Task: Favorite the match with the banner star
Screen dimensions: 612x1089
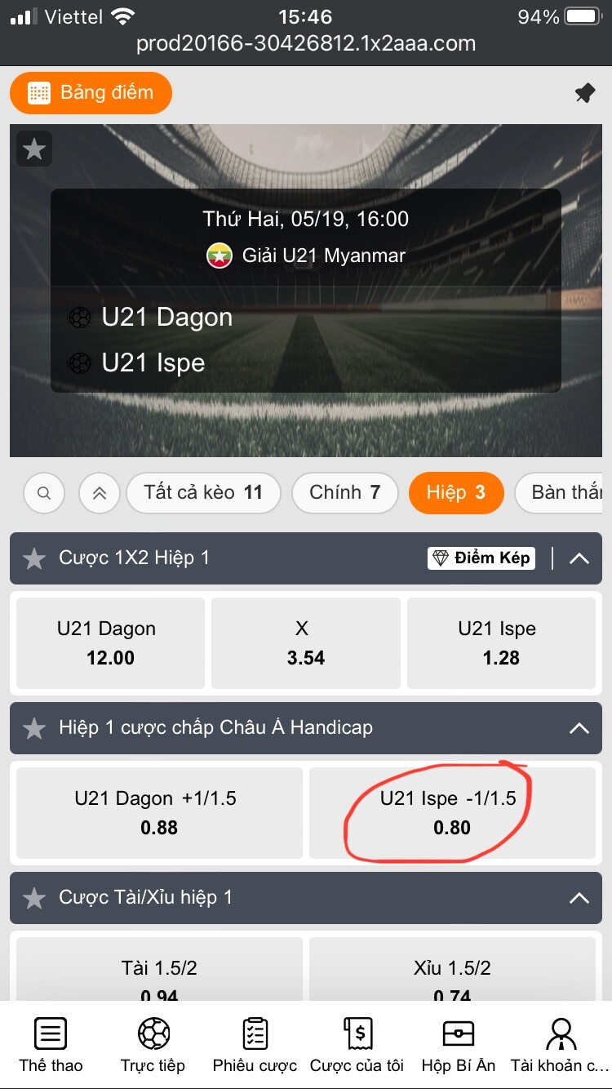Action: (34, 149)
